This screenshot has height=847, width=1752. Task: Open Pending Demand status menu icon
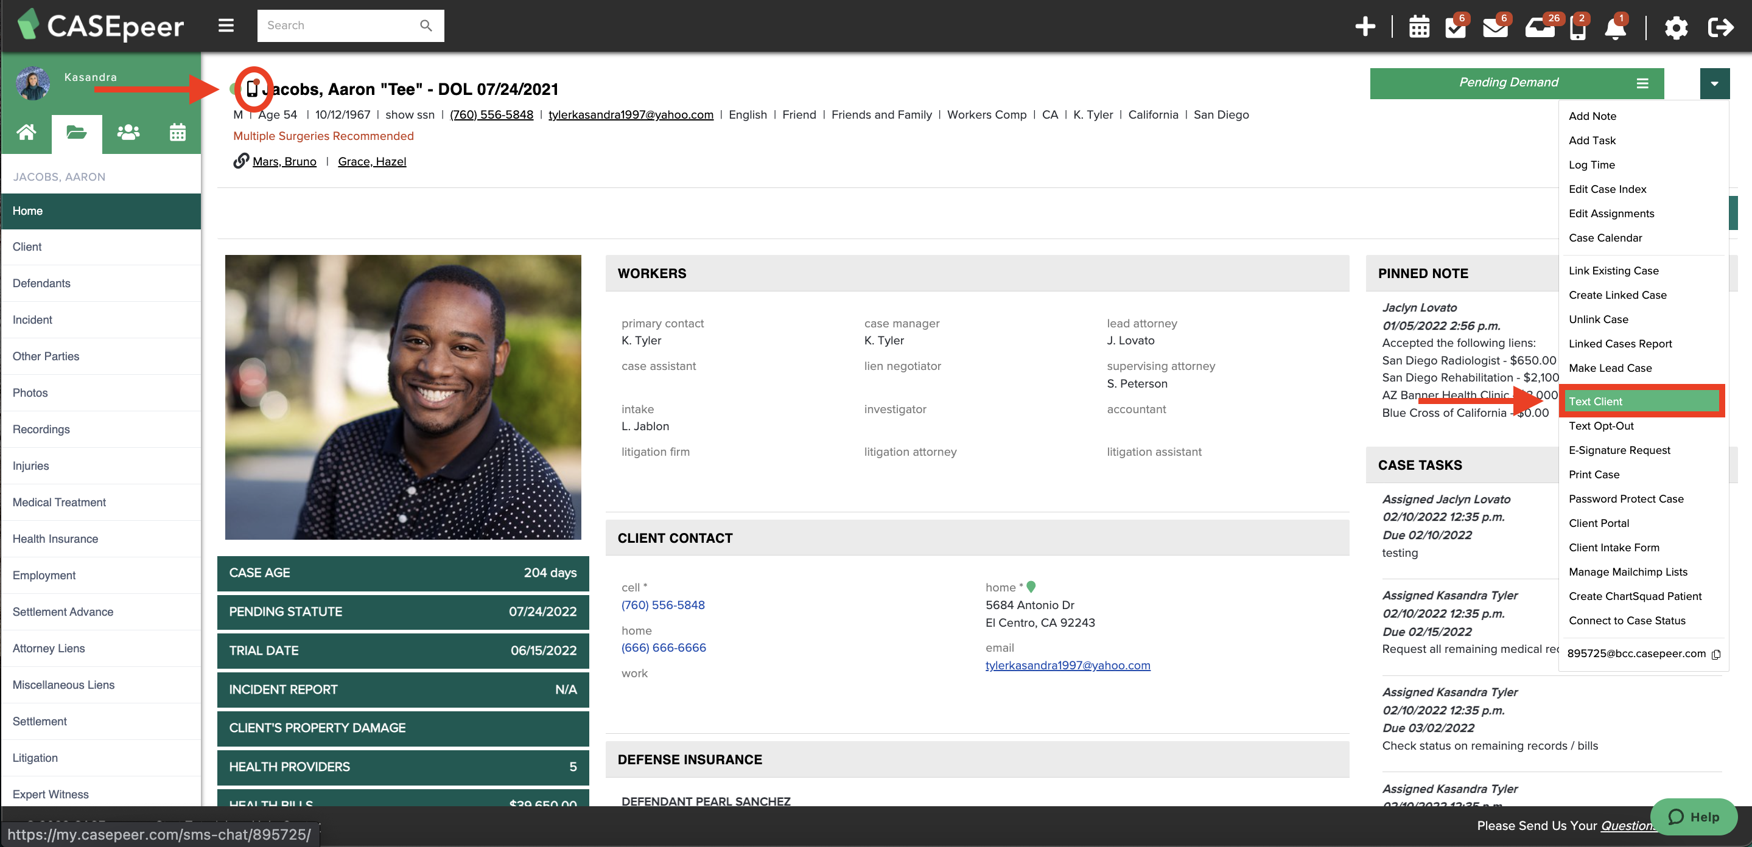click(x=1642, y=83)
